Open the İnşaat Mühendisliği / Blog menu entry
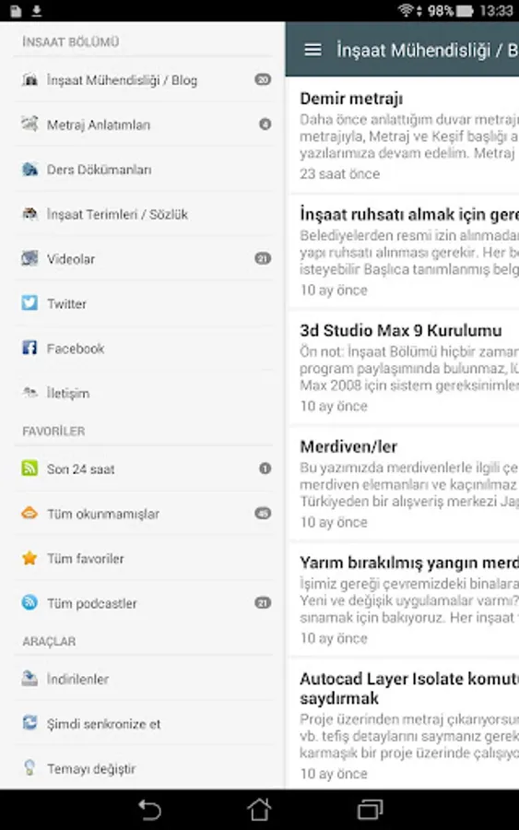This screenshot has height=830, width=519. pos(146,80)
